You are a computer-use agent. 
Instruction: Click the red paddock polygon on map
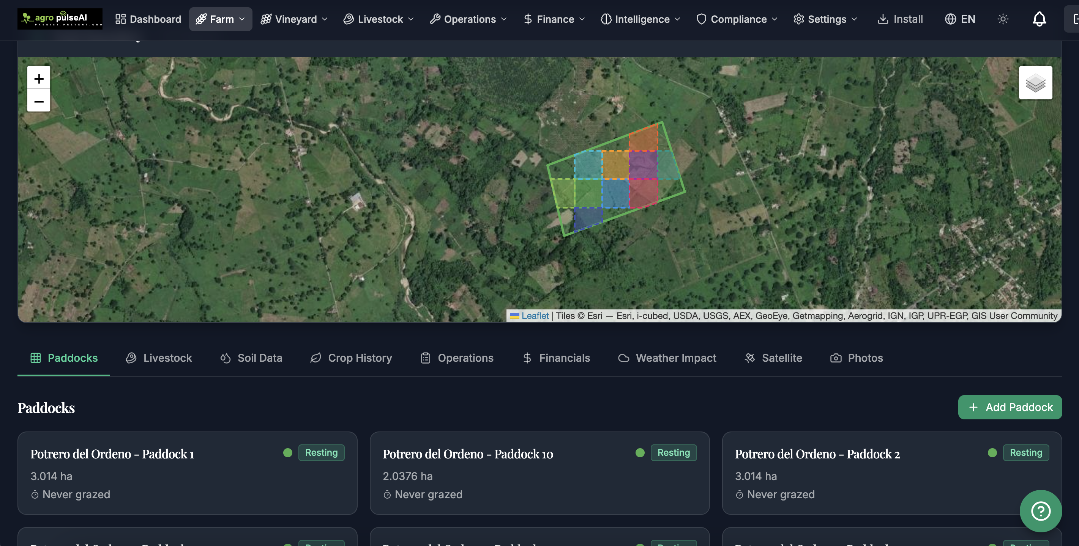(644, 193)
